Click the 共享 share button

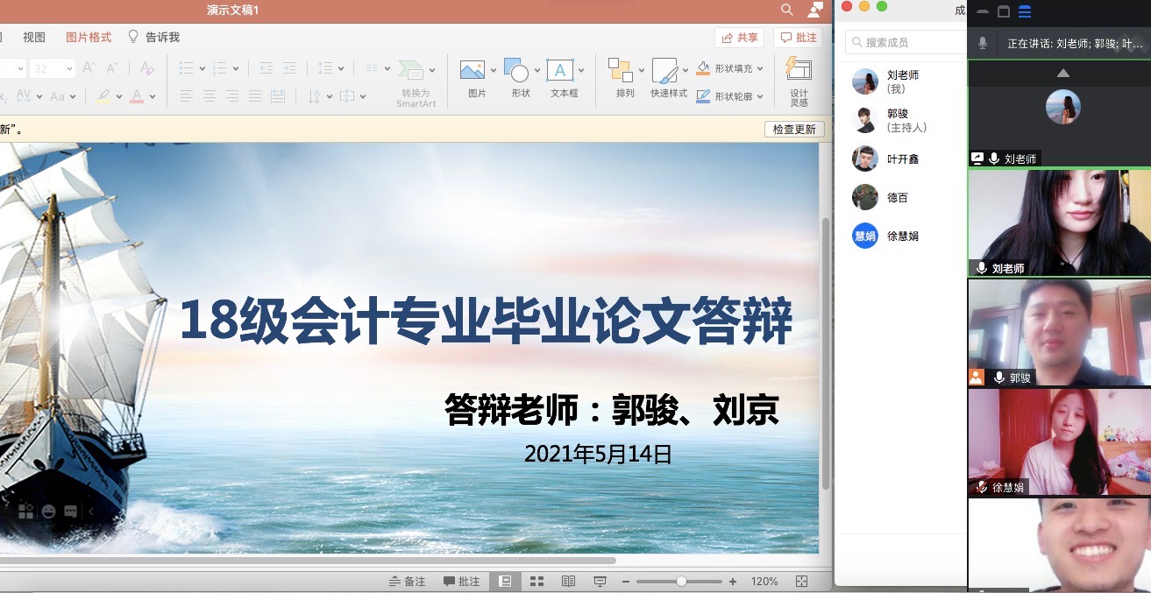[739, 38]
